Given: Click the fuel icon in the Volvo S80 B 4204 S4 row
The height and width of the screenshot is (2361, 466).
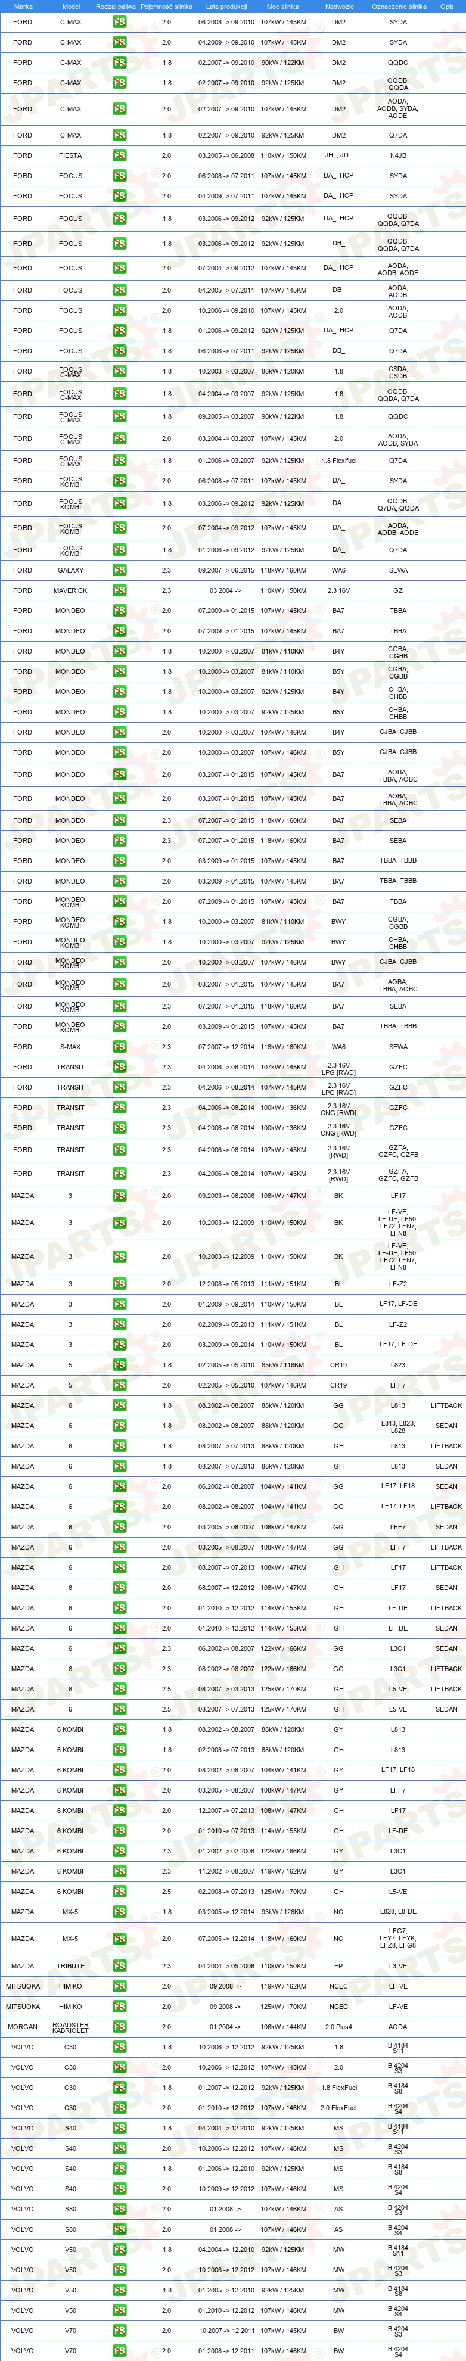Looking at the screenshot, I should point(119,2229).
